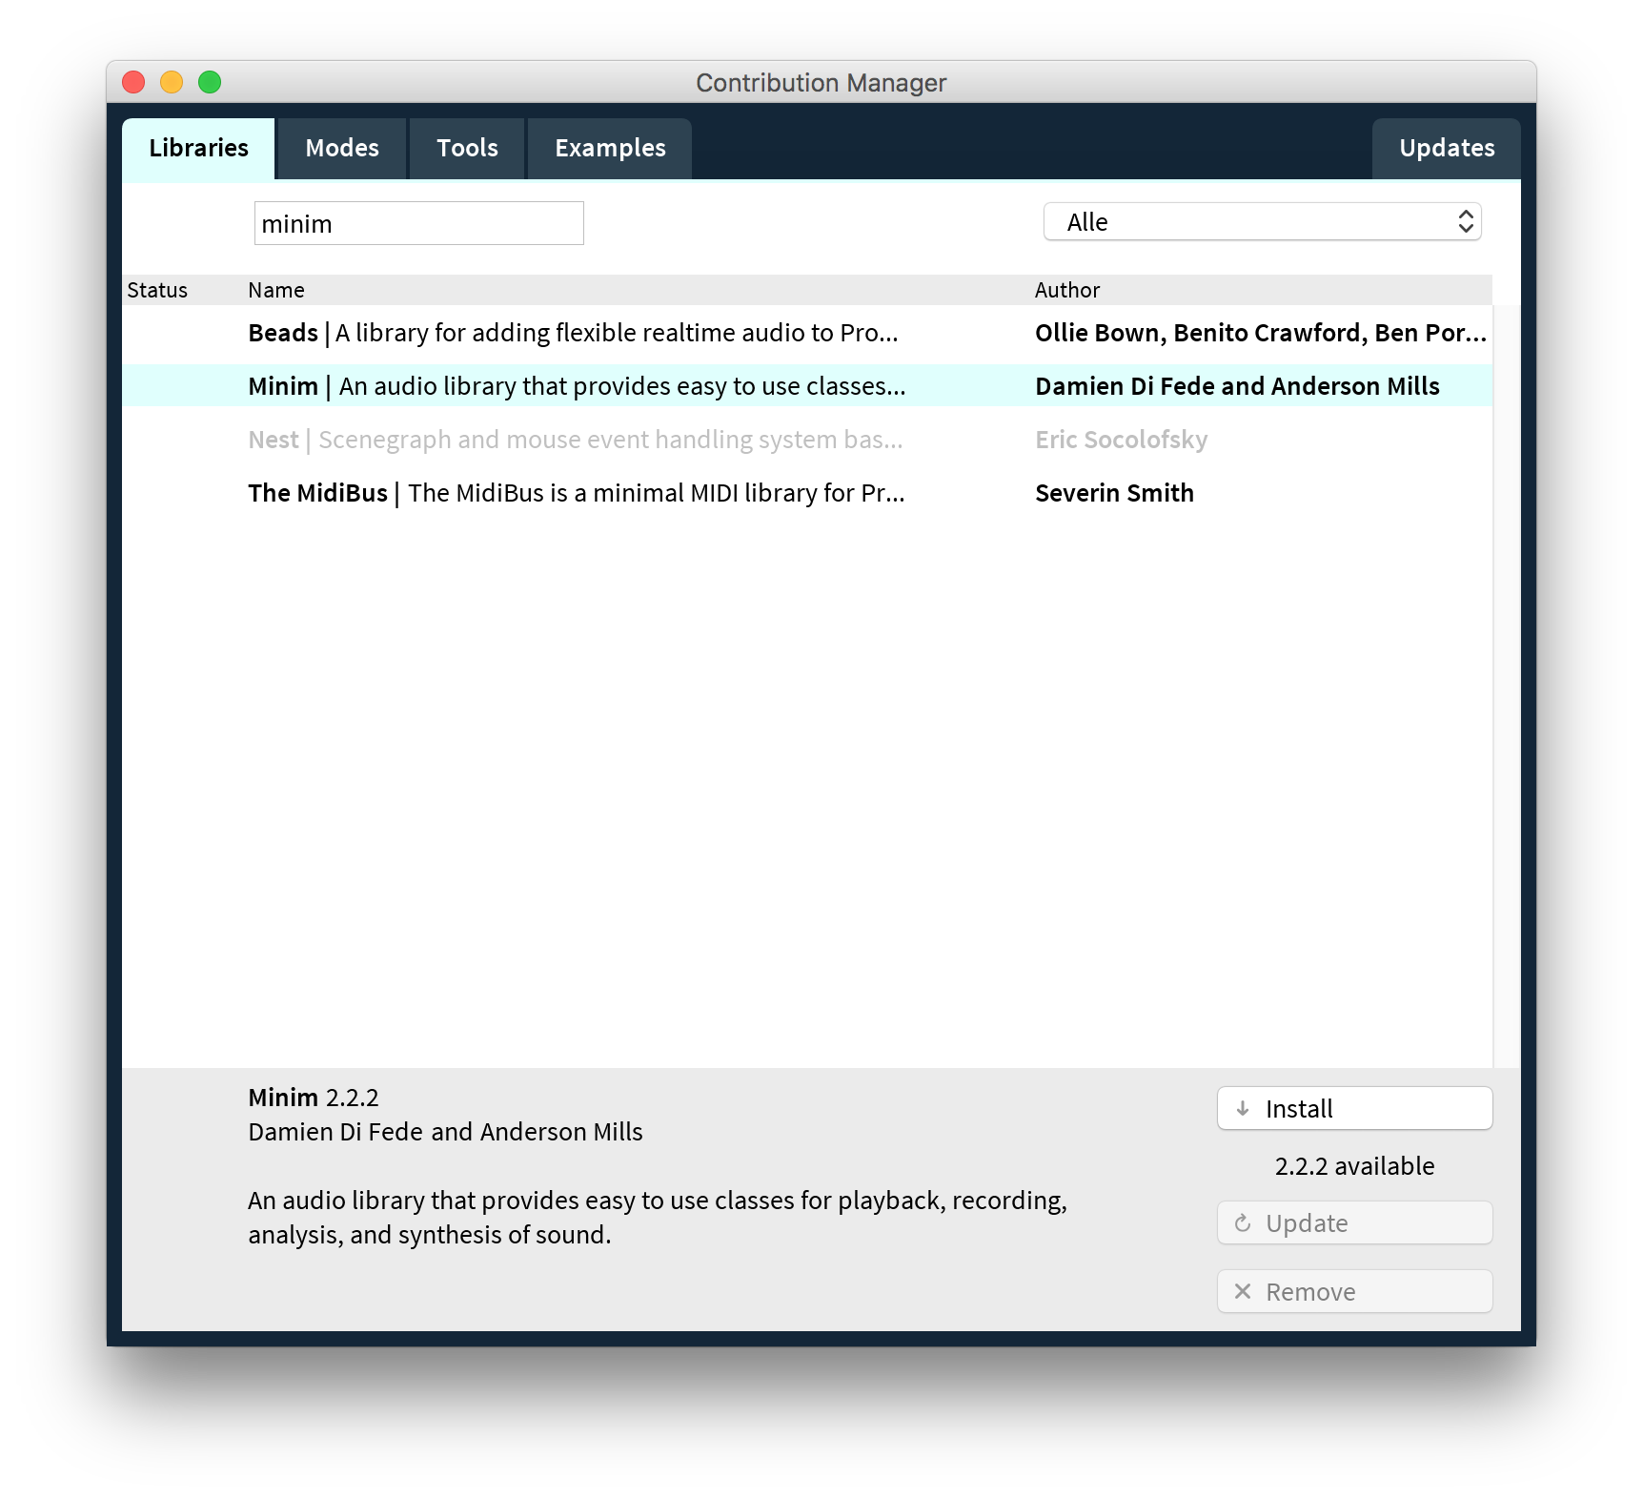This screenshot has height=1499, width=1643.
Task: Select The MidiBus library row
Action: coord(807,493)
